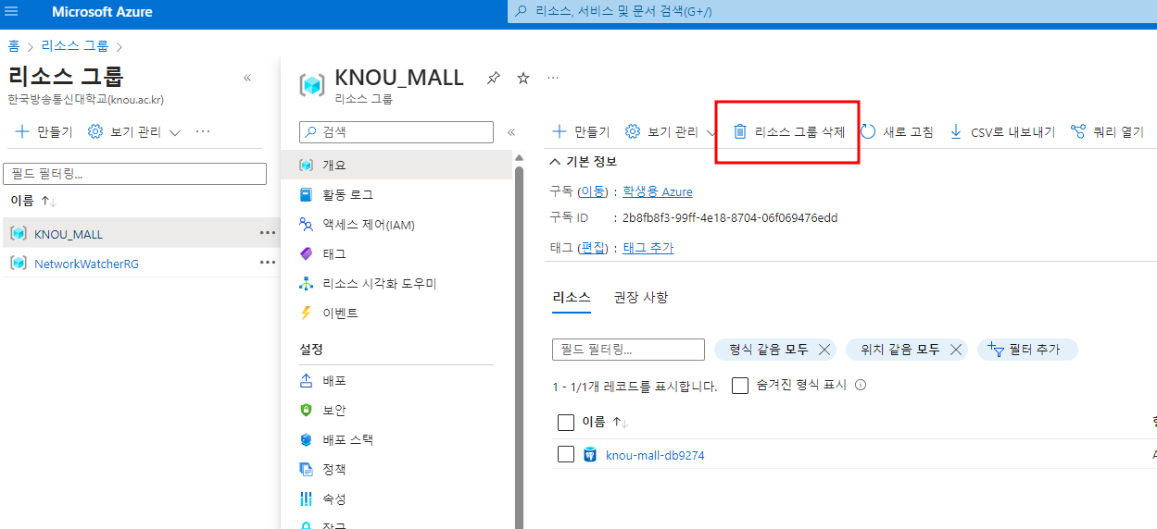The height and width of the screenshot is (529, 1157).
Task: Collapse the 리소스 그룹 list panel
Action: 247,78
